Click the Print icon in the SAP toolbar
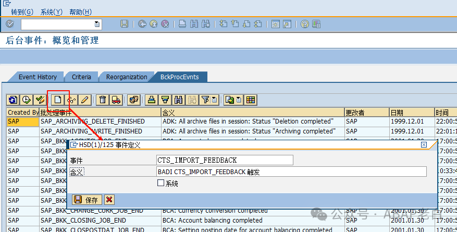The image size is (457, 232). click(x=182, y=24)
